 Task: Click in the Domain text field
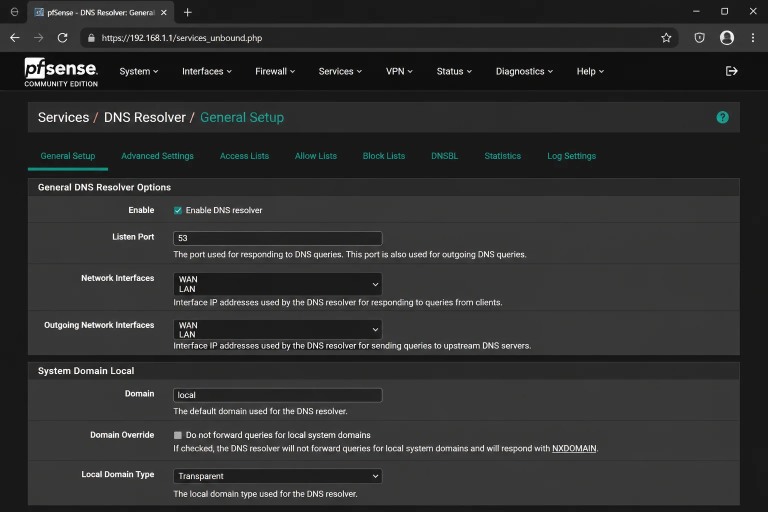277,395
